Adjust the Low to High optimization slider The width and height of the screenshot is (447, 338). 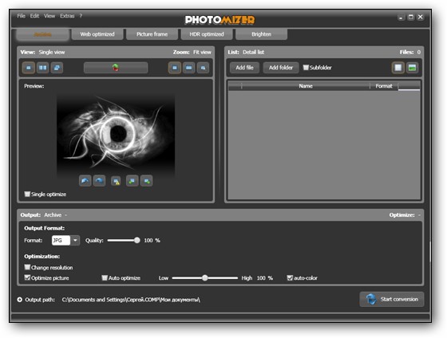tap(204, 278)
